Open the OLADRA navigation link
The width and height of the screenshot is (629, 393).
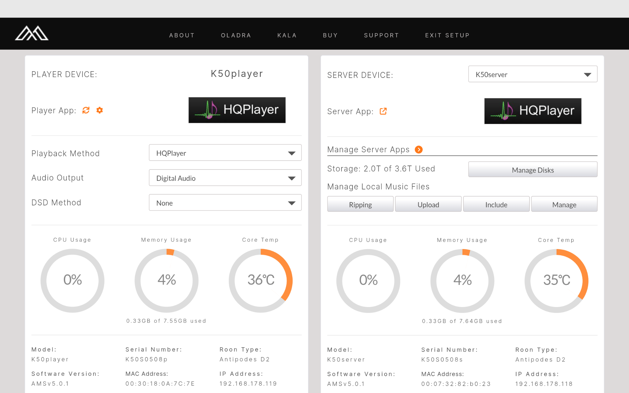pyautogui.click(x=236, y=35)
